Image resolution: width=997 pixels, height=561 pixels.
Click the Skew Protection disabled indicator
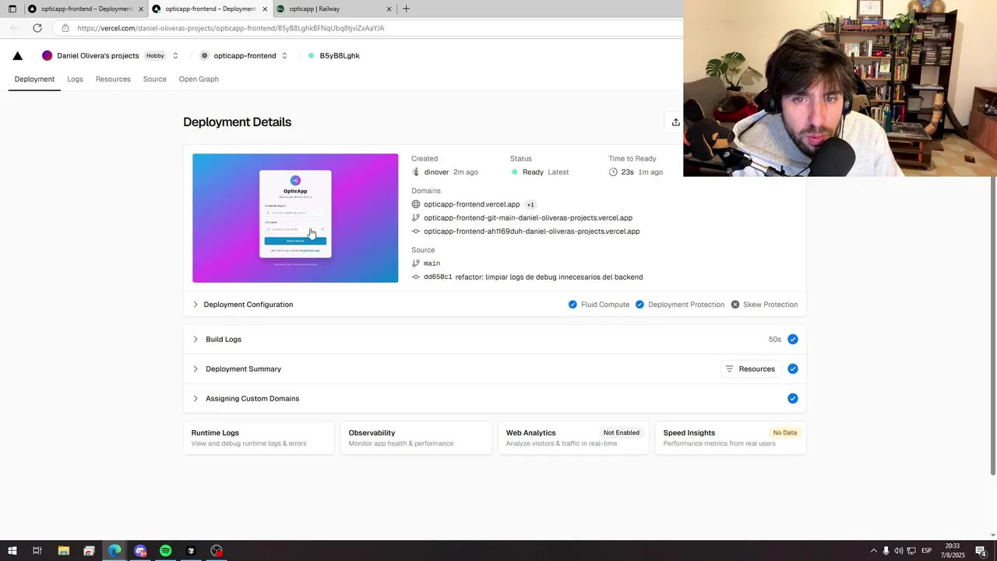[735, 305]
